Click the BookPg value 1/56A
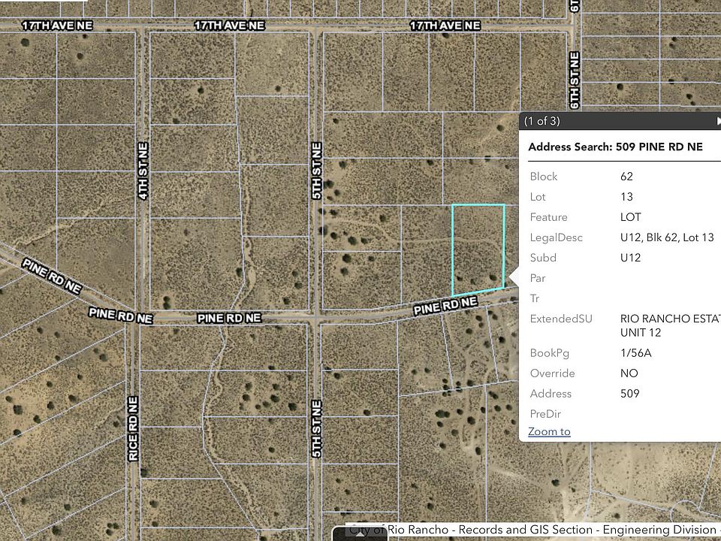 tap(635, 353)
